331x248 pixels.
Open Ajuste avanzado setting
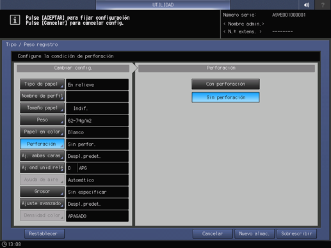(x=42, y=203)
